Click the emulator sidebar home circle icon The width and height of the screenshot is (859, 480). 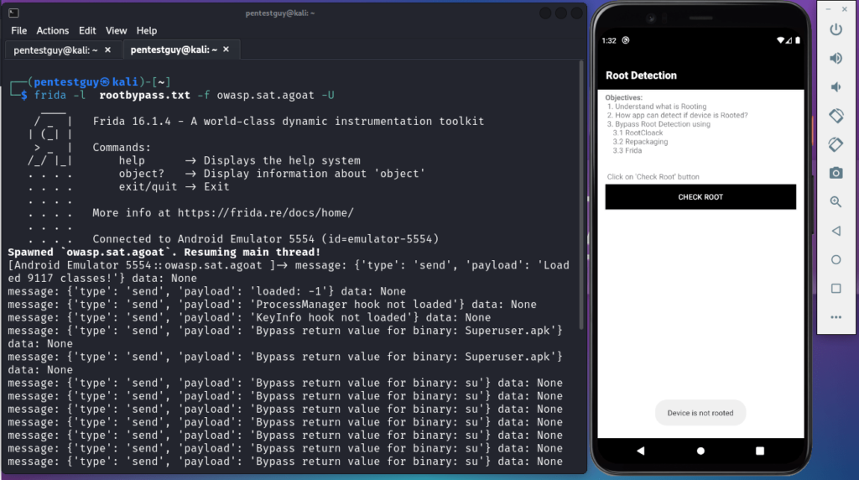(x=836, y=260)
